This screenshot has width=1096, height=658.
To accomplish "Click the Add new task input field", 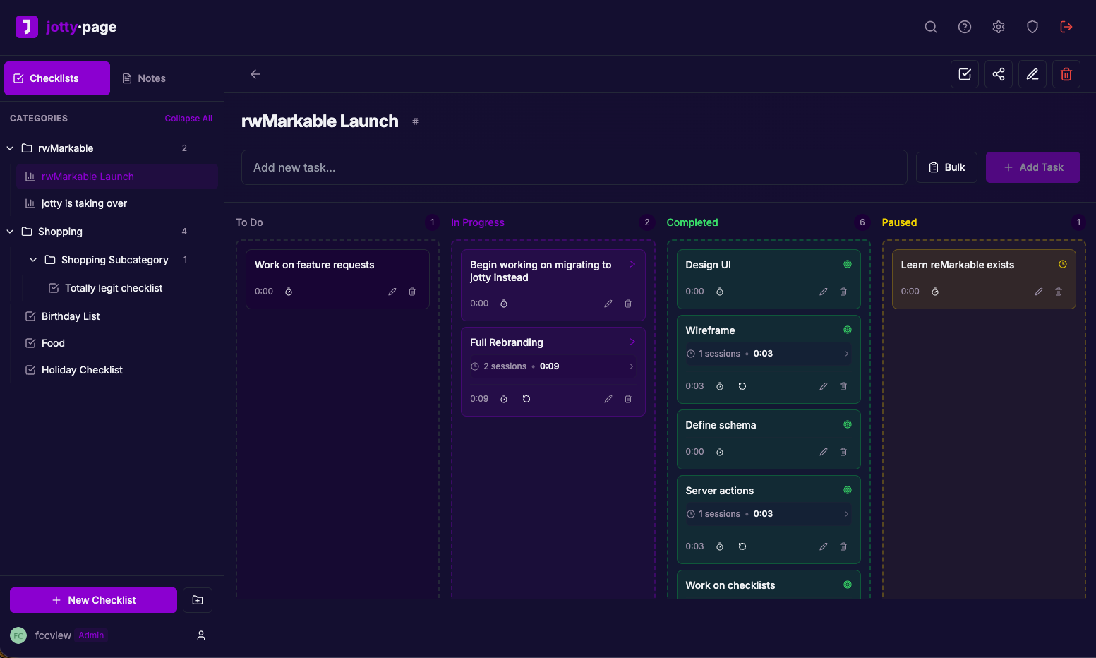I will pyautogui.click(x=574, y=167).
